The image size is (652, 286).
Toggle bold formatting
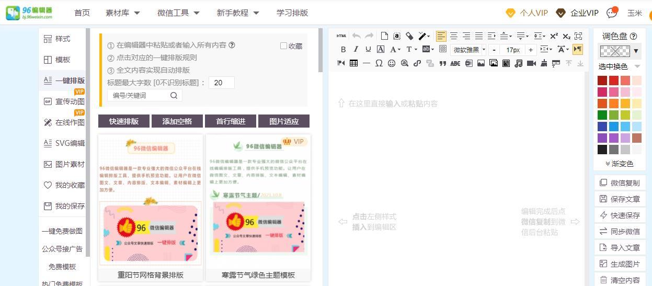(x=343, y=50)
